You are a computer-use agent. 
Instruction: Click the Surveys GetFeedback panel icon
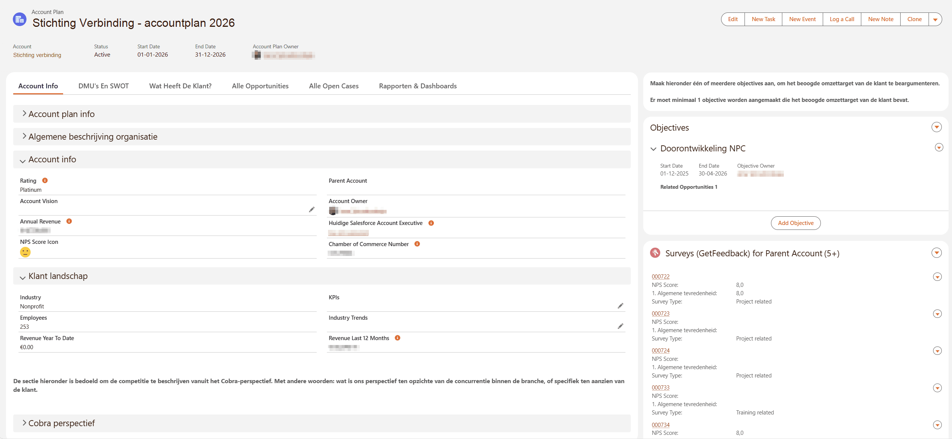[x=655, y=253]
